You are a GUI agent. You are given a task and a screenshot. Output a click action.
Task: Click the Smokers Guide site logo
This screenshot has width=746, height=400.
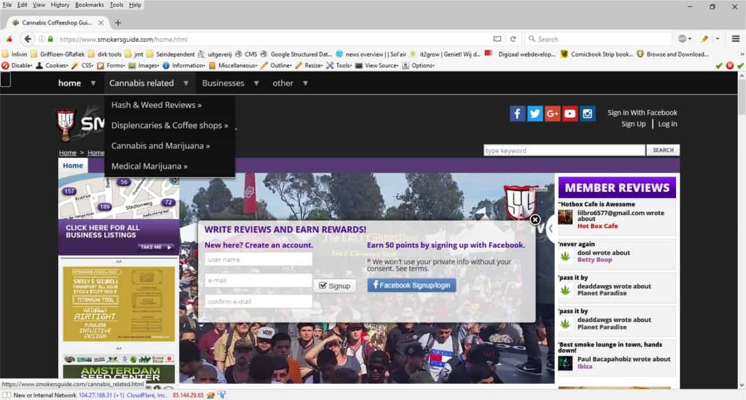point(82,124)
